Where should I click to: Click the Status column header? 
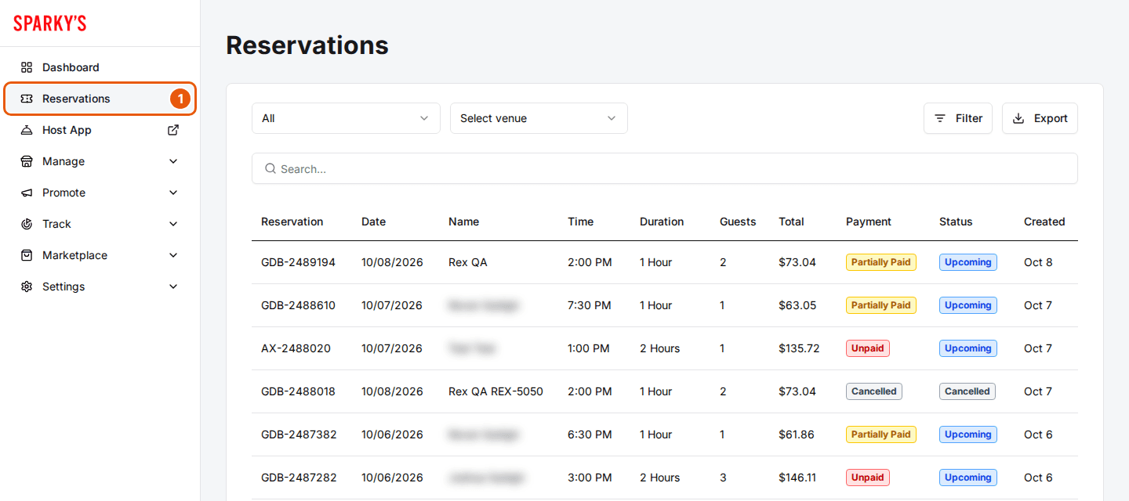(956, 222)
